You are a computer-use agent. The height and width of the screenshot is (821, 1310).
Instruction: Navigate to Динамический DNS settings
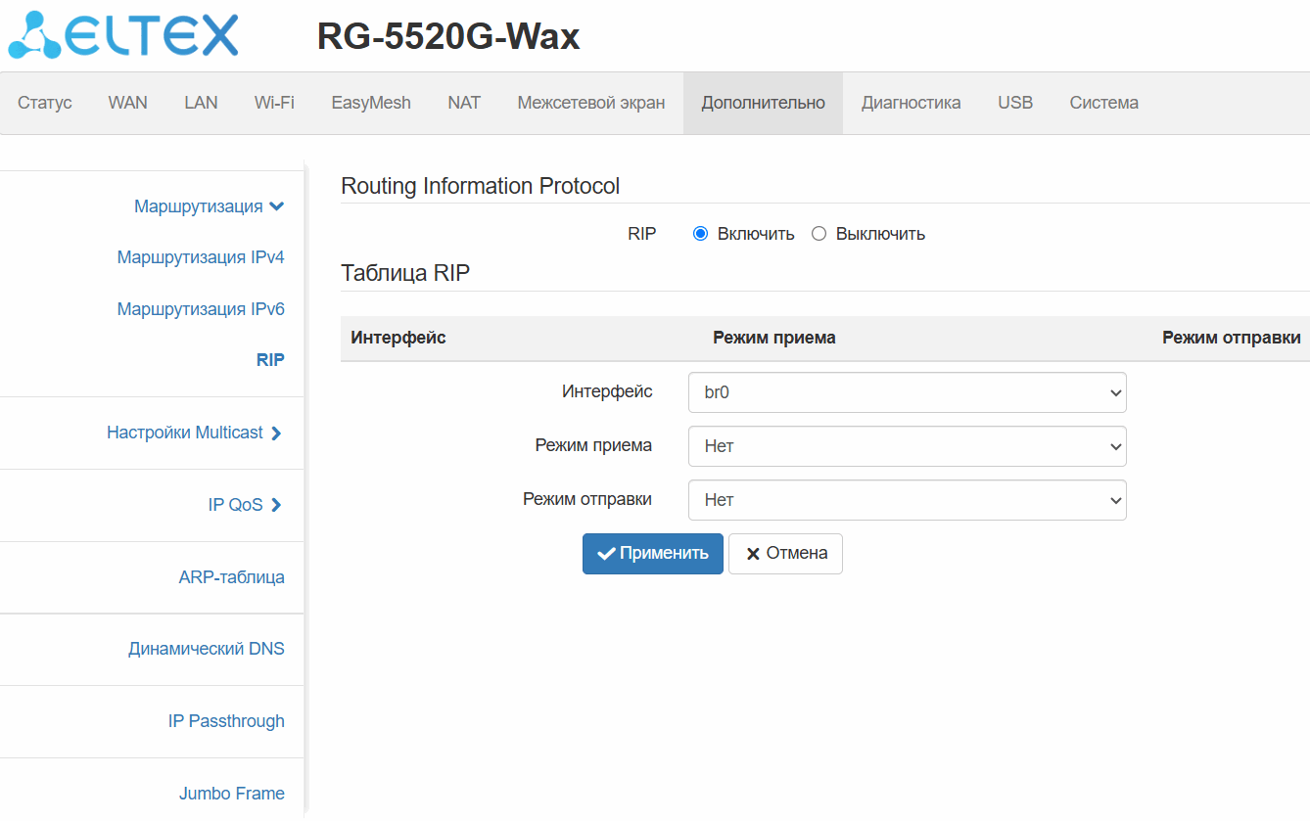coord(206,649)
